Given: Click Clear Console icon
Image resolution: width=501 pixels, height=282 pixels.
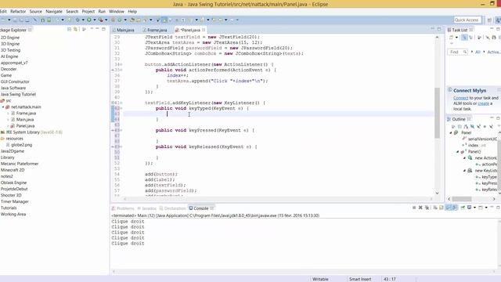Looking at the screenshot, I should click(x=435, y=208).
